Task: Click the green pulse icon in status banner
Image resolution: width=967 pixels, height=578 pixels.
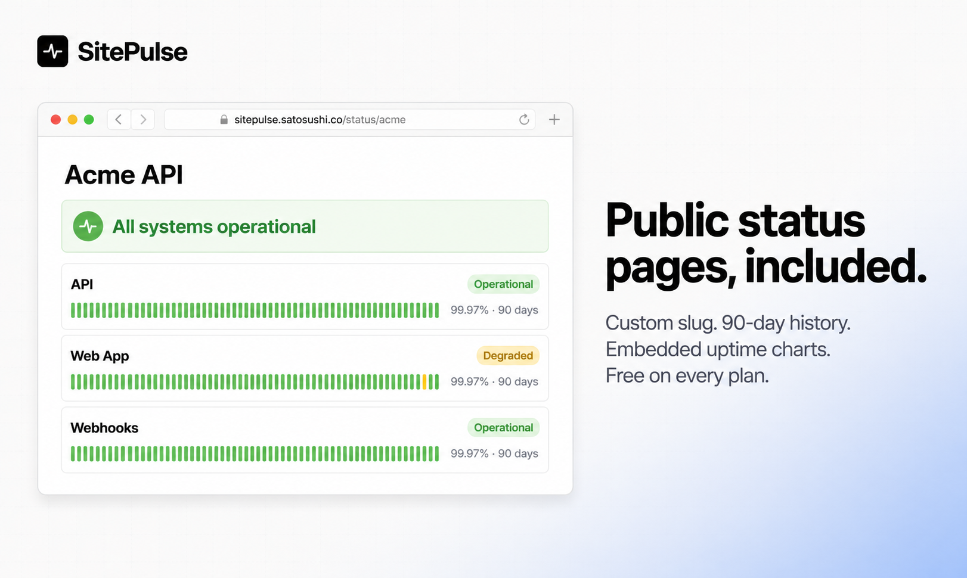Action: pos(88,226)
